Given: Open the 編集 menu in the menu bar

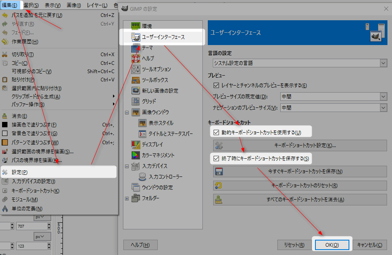Looking at the screenshot, I should coord(10,5).
